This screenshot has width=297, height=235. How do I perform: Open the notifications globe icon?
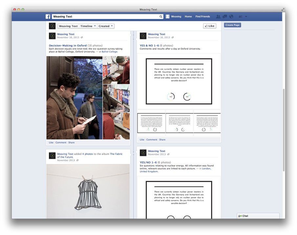(231, 16)
